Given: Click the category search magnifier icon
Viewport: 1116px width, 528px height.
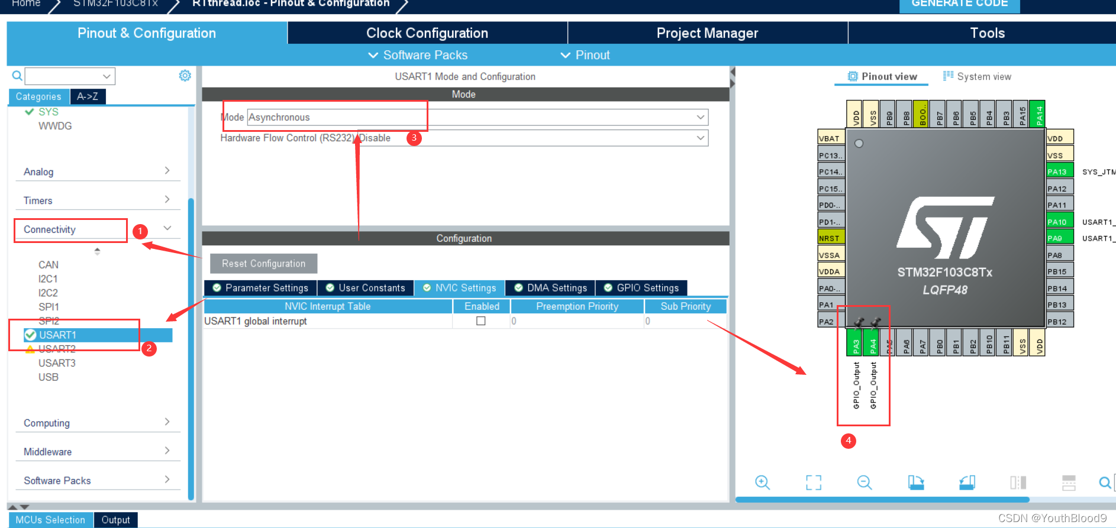Looking at the screenshot, I should point(17,76).
